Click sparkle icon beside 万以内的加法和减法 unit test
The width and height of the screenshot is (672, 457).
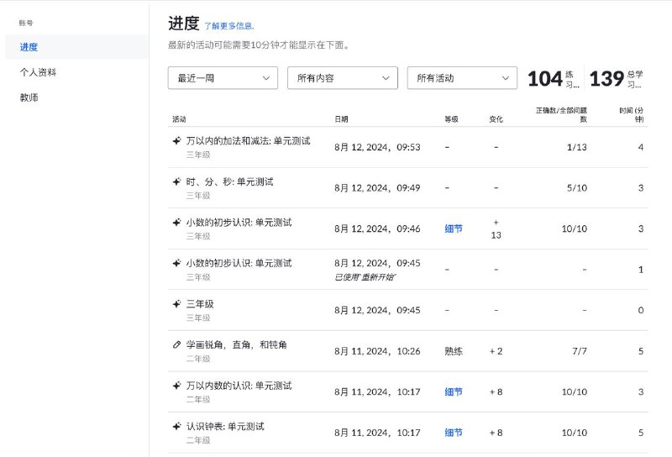[176, 141]
